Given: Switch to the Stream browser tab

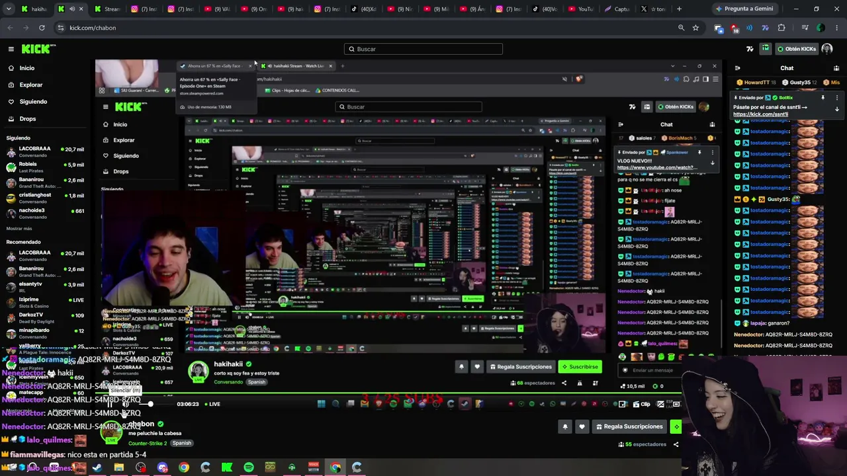Looking at the screenshot, I should click(107, 9).
